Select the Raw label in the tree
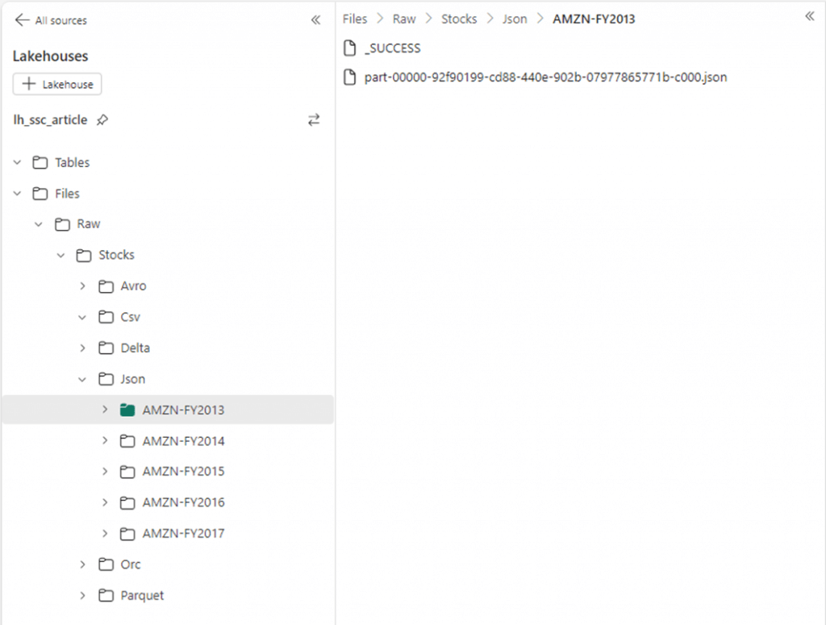This screenshot has width=826, height=625. point(89,223)
